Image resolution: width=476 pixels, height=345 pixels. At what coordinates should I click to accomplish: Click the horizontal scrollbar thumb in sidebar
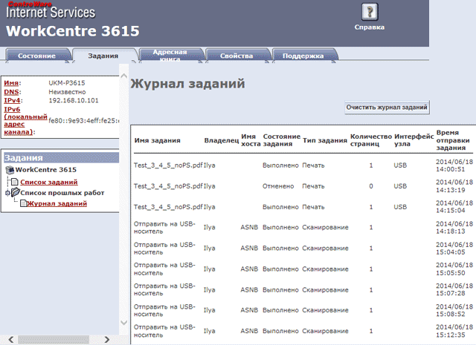pos(53,339)
